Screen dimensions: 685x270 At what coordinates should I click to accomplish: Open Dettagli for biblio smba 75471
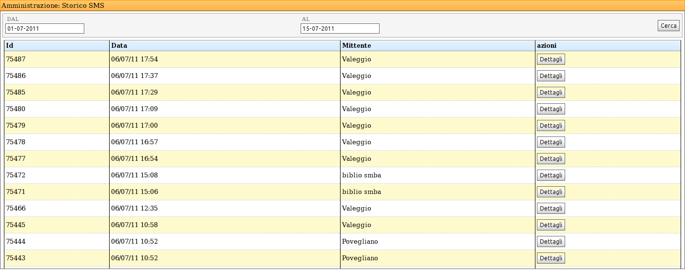(x=551, y=192)
